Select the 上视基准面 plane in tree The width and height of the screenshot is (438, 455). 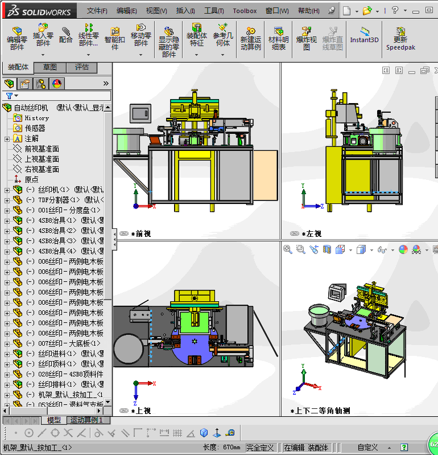tap(42, 159)
